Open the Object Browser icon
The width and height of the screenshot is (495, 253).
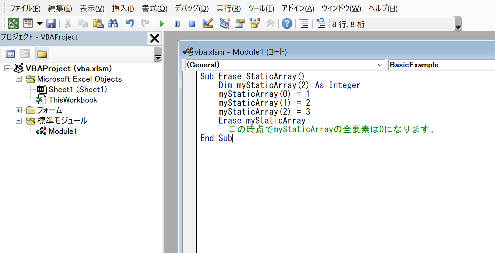point(255,24)
